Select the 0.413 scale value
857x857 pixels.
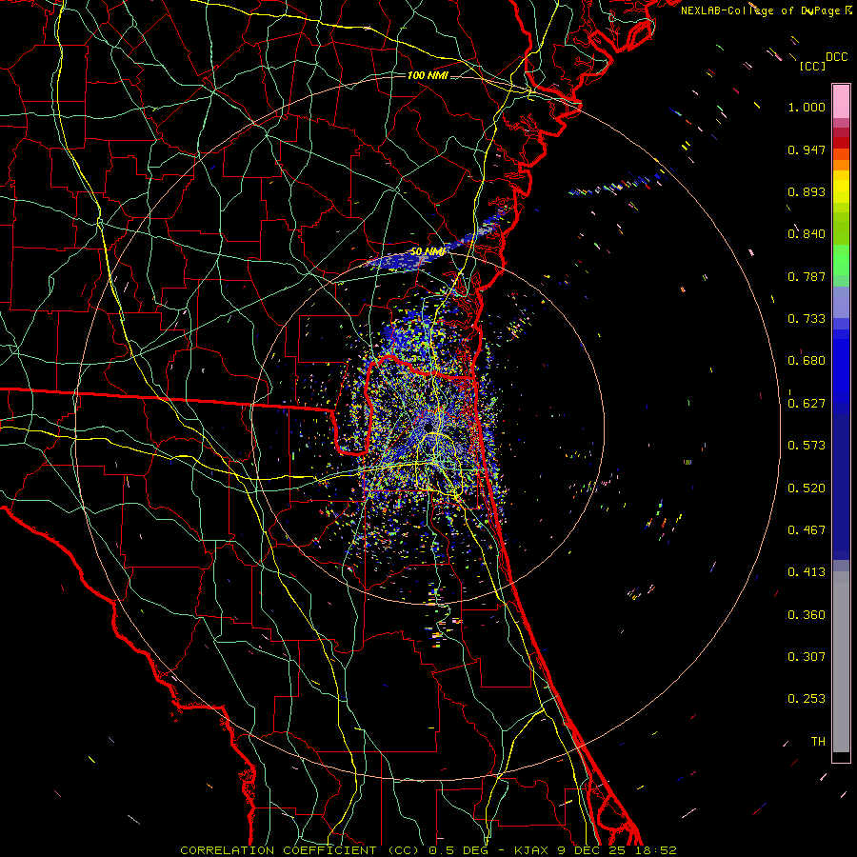pyautogui.click(x=807, y=572)
